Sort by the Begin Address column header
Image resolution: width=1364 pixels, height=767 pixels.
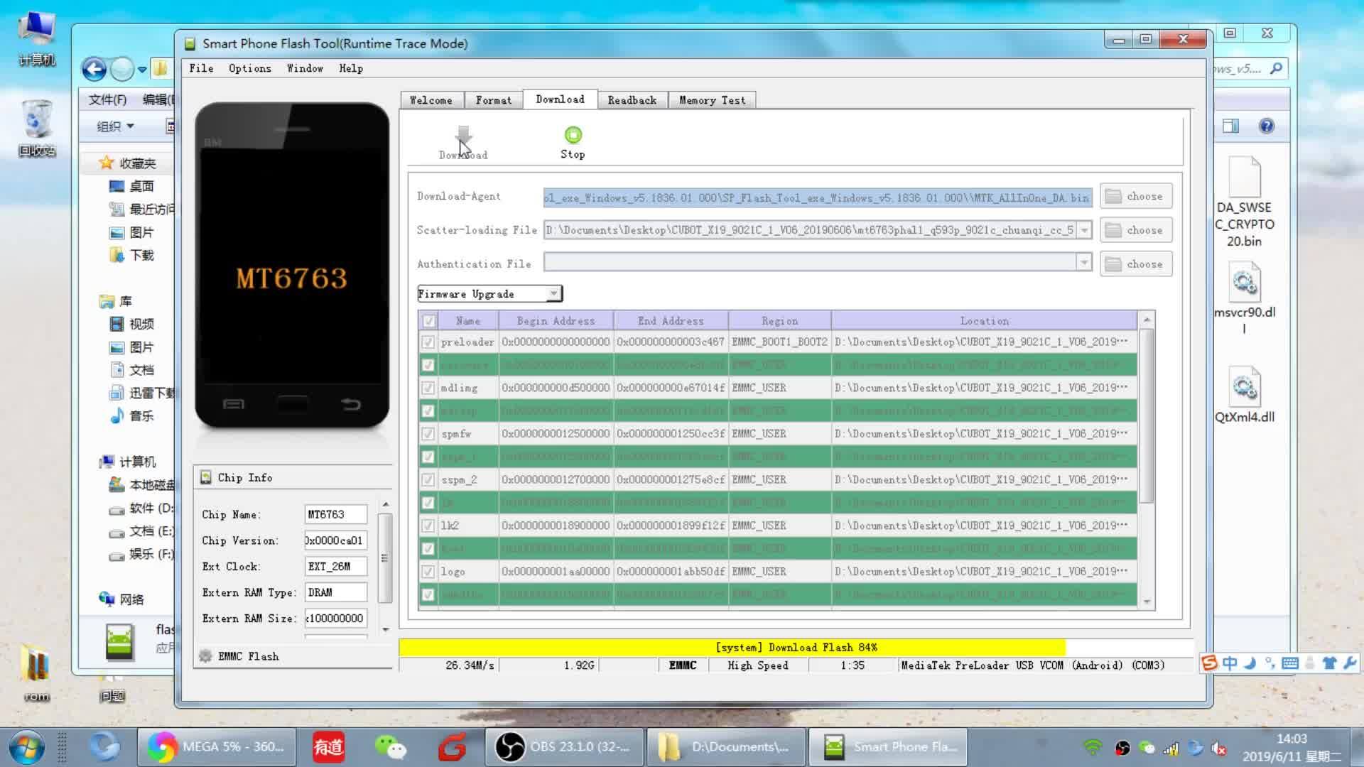(x=556, y=321)
